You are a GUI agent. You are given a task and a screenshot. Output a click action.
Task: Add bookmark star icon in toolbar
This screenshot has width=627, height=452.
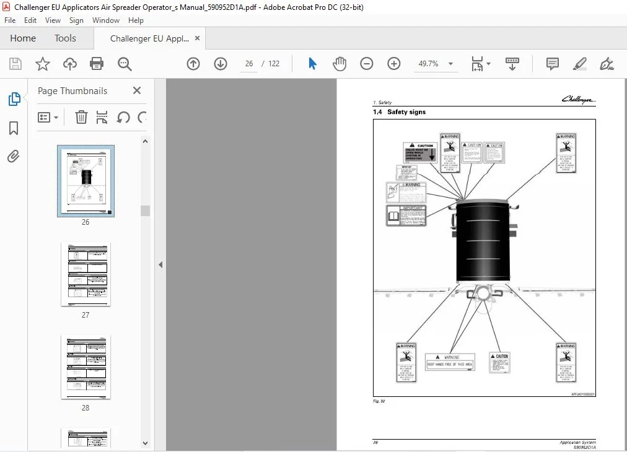[42, 64]
